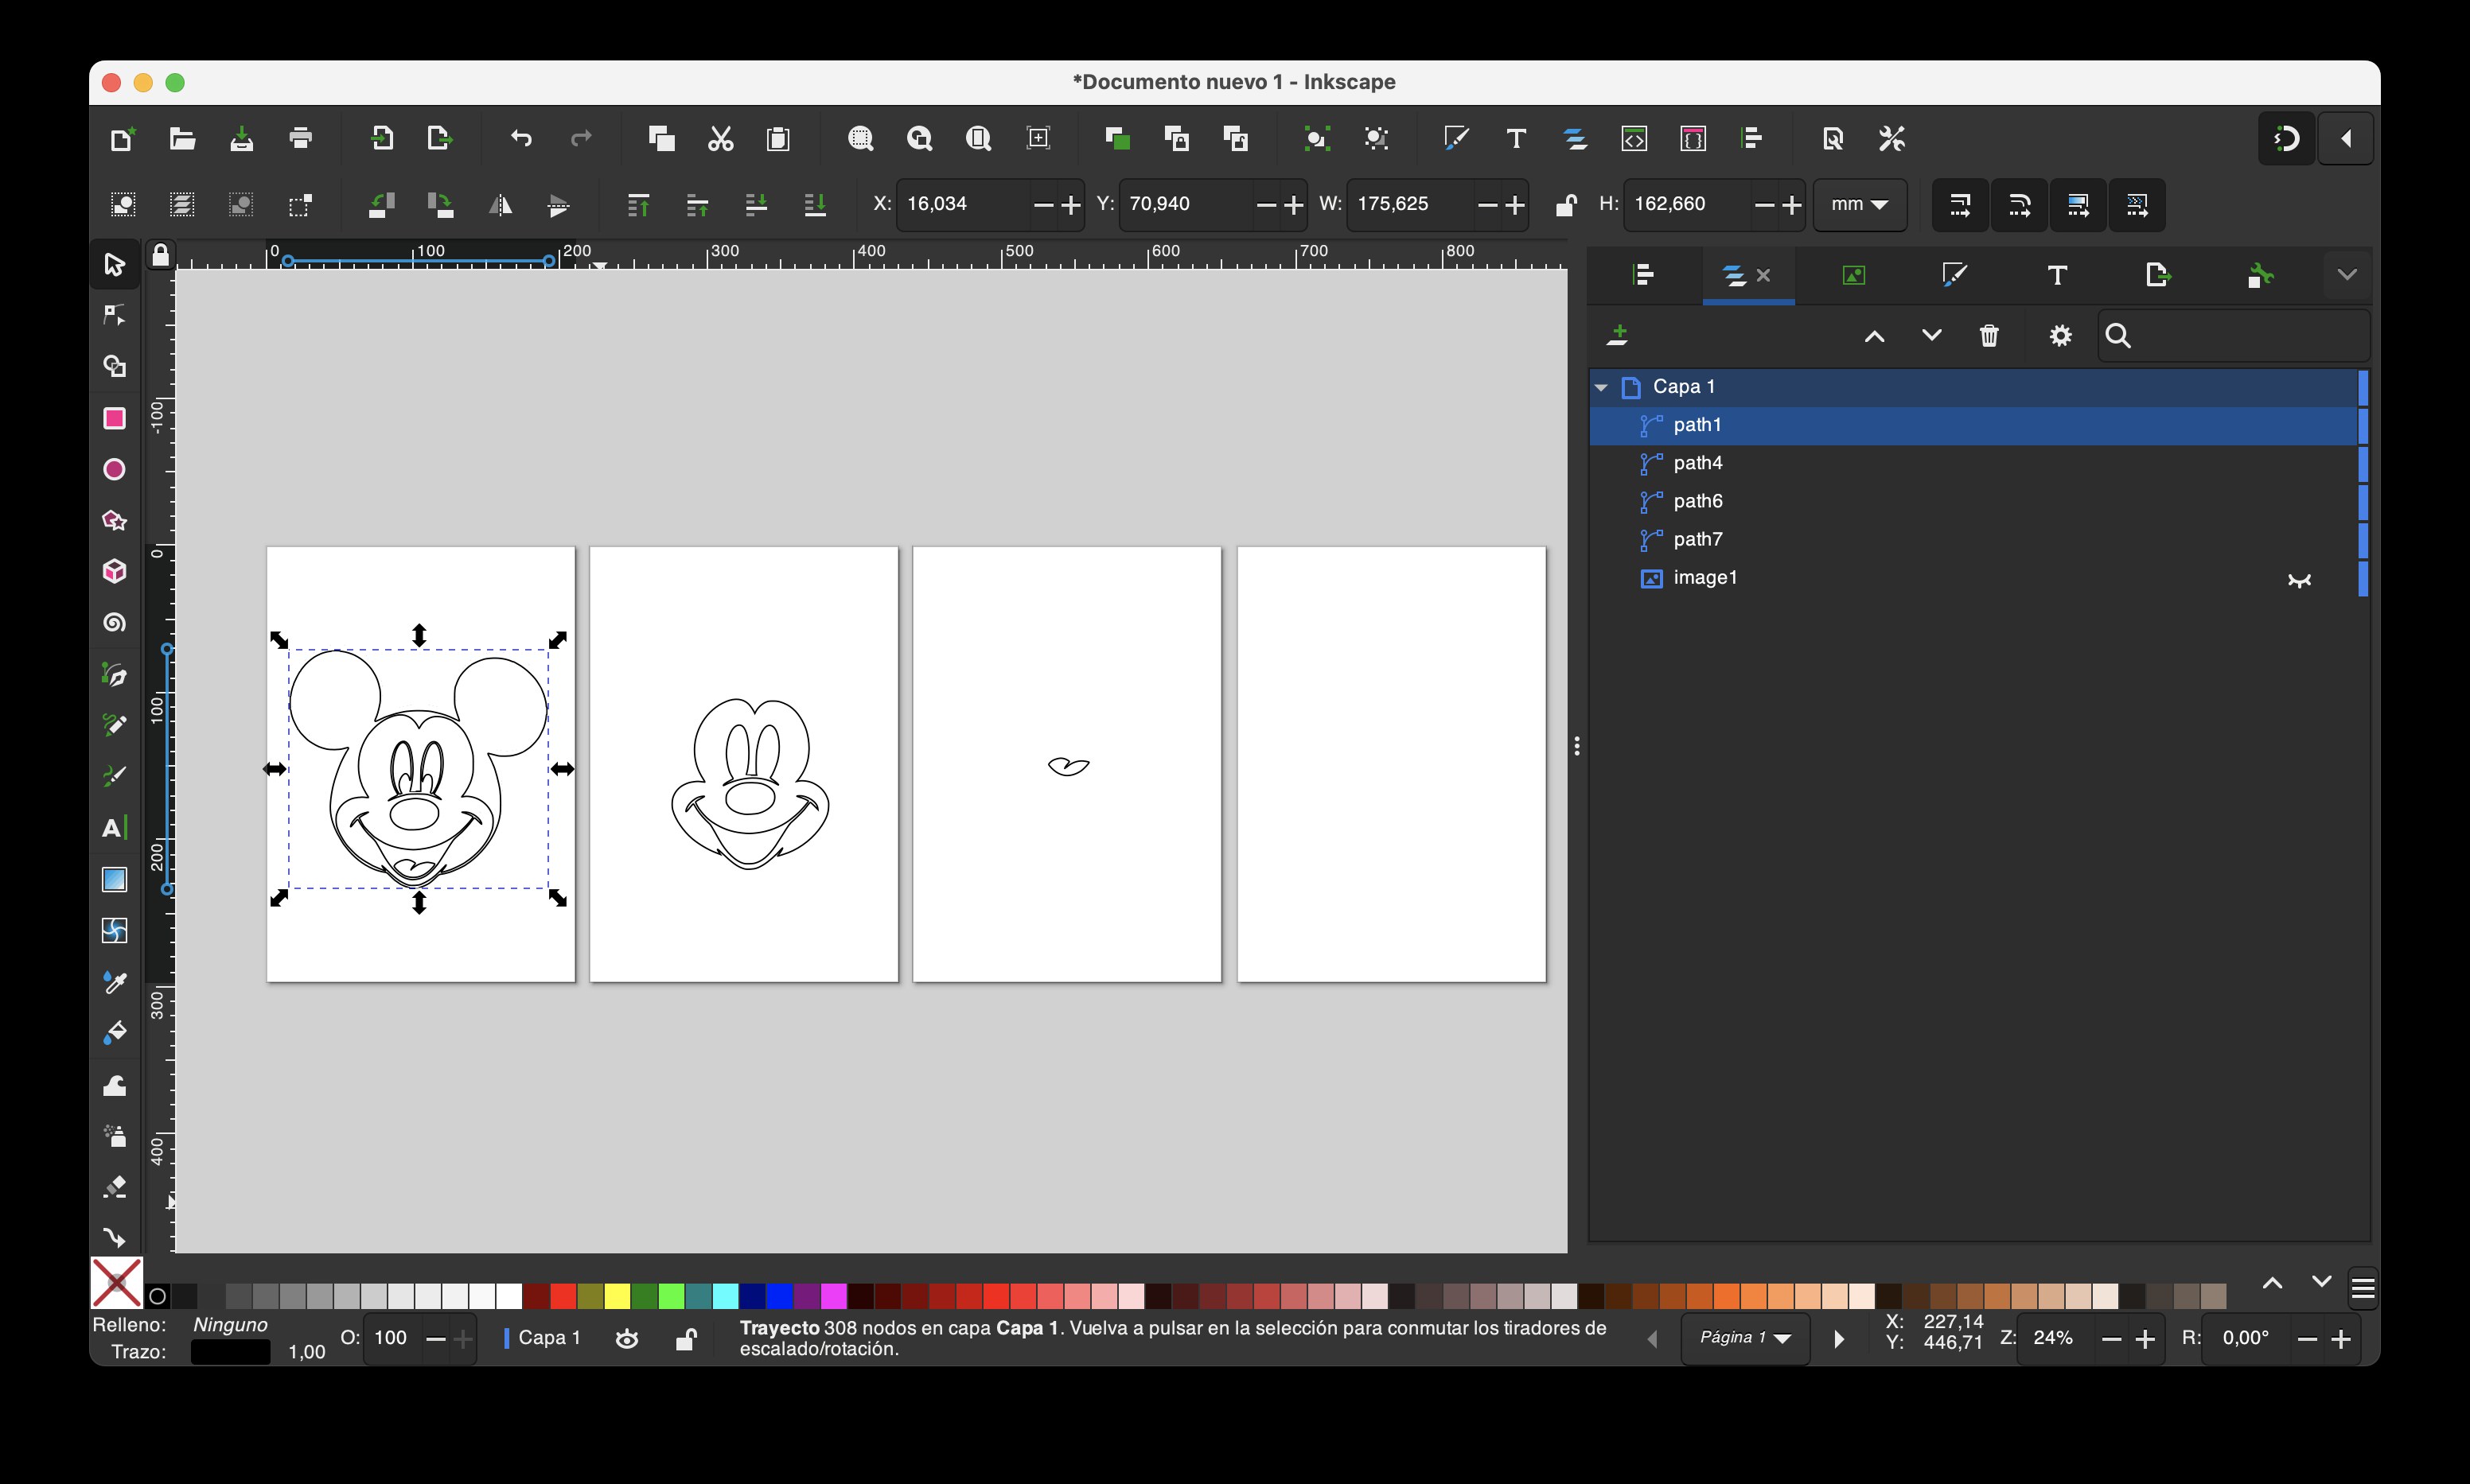This screenshot has height=1484, width=2470.
Task: Toggle scaling stroke width with object
Action: (x=1960, y=205)
